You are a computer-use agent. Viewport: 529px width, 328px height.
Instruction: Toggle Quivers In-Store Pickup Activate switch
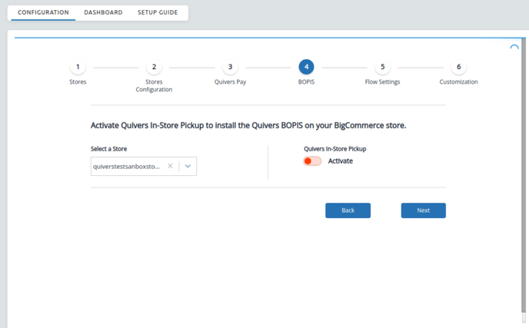pyautogui.click(x=312, y=161)
